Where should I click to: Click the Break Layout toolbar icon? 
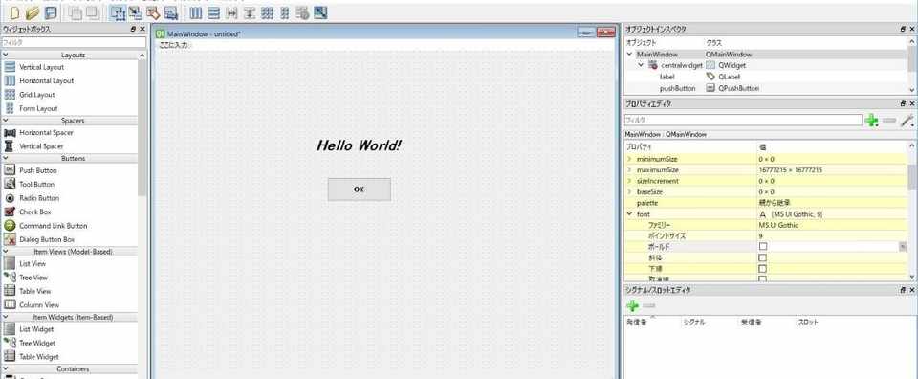[x=302, y=12]
